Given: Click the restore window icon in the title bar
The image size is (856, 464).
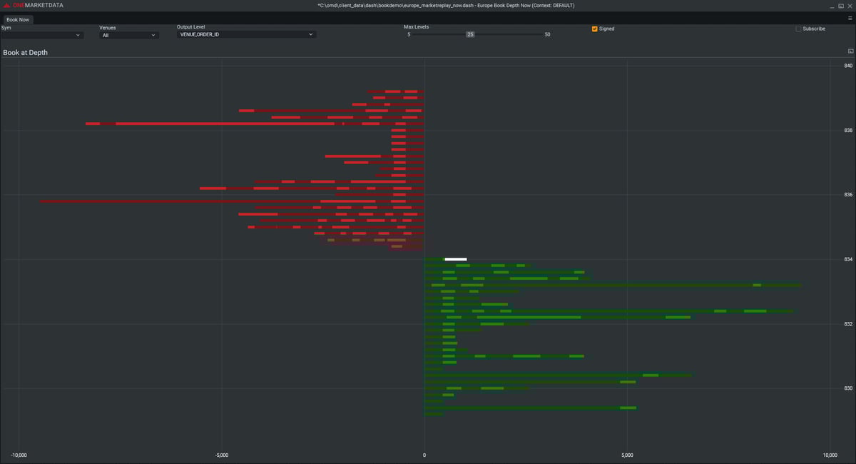Looking at the screenshot, I should tap(840, 5).
